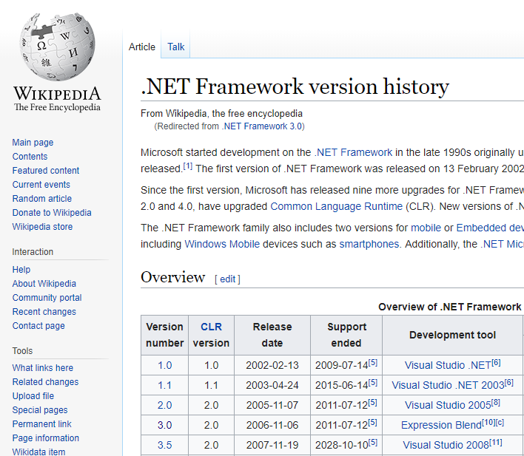Image resolution: width=524 pixels, height=456 pixels.
Task: Open Featured content link
Action: 46,171
